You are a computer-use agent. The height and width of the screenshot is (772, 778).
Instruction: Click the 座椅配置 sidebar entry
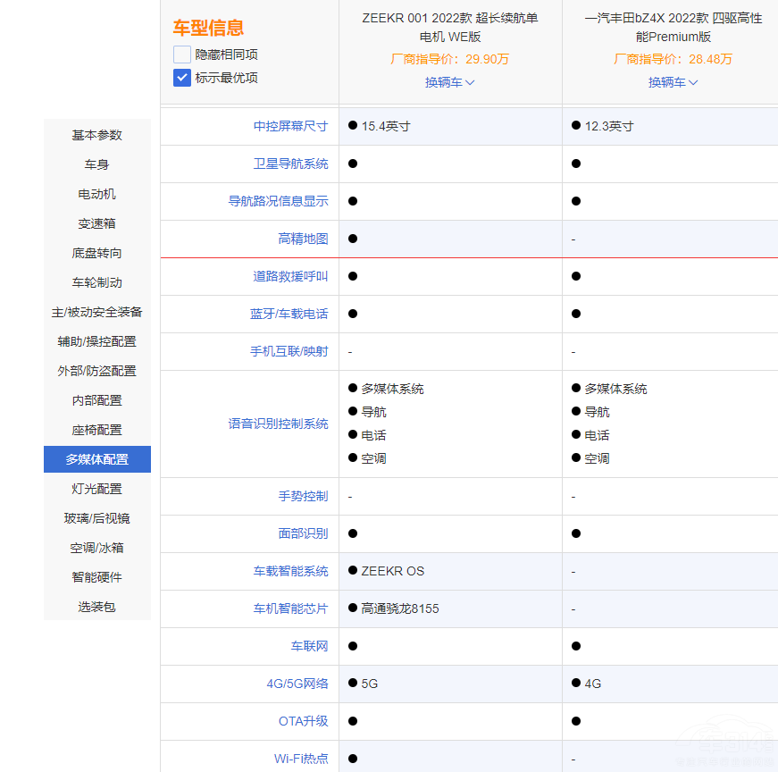tap(97, 430)
